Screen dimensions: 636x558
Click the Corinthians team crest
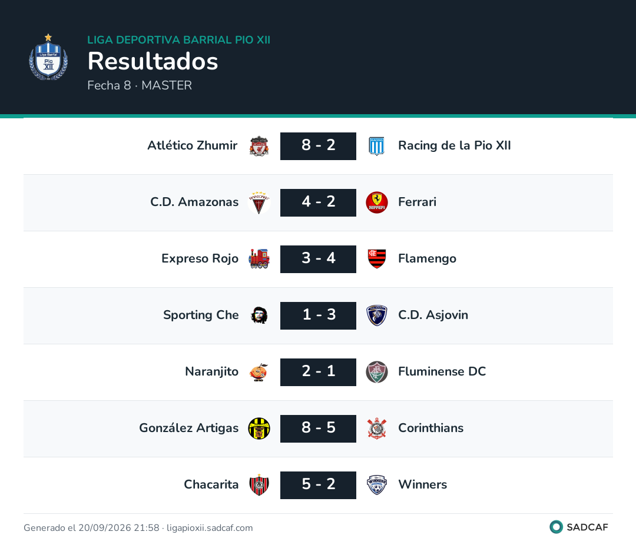point(376,429)
